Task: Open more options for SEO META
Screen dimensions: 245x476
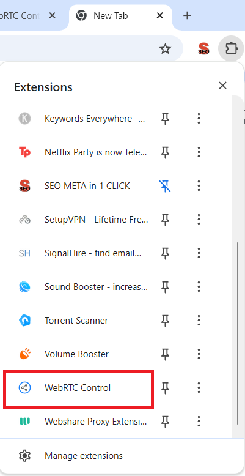Action: (x=199, y=185)
